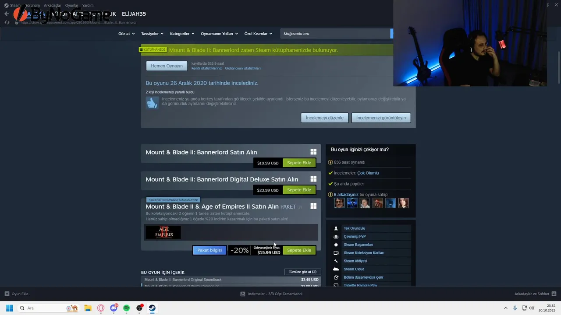Open Global oyun istatistikleri link
Screen dimensions: 561x315
tap(243, 68)
